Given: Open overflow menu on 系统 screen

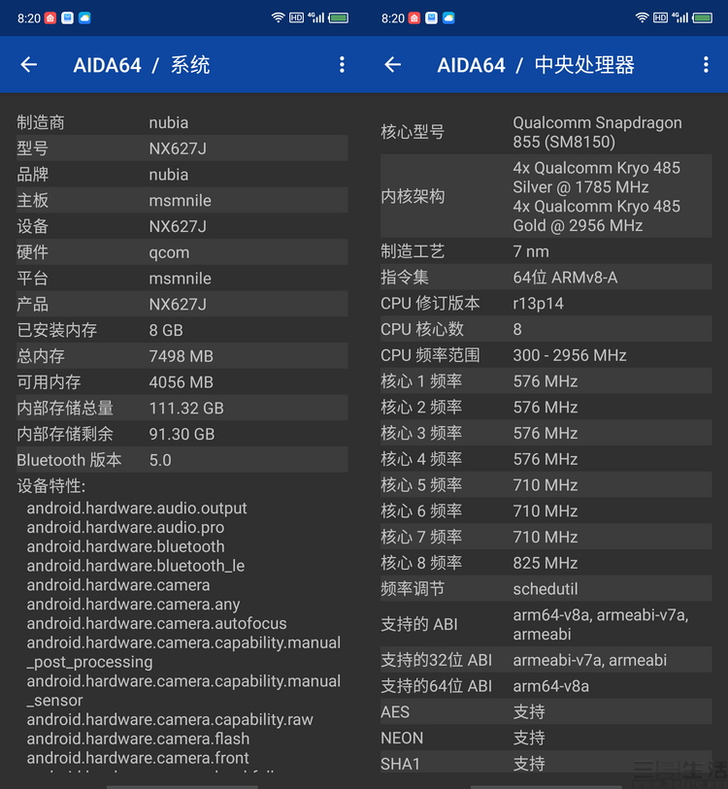Looking at the screenshot, I should (342, 64).
